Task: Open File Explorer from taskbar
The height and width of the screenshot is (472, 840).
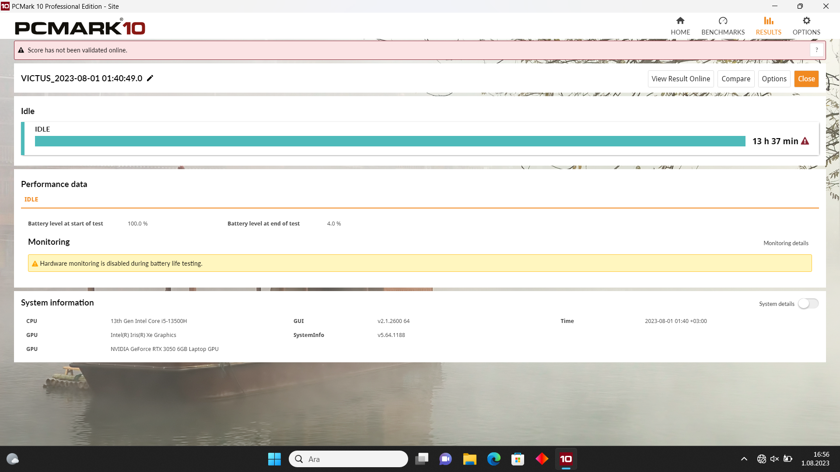Action: point(470,459)
